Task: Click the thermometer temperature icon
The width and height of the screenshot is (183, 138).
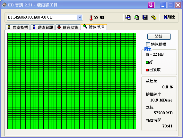Action: [x=91, y=18]
